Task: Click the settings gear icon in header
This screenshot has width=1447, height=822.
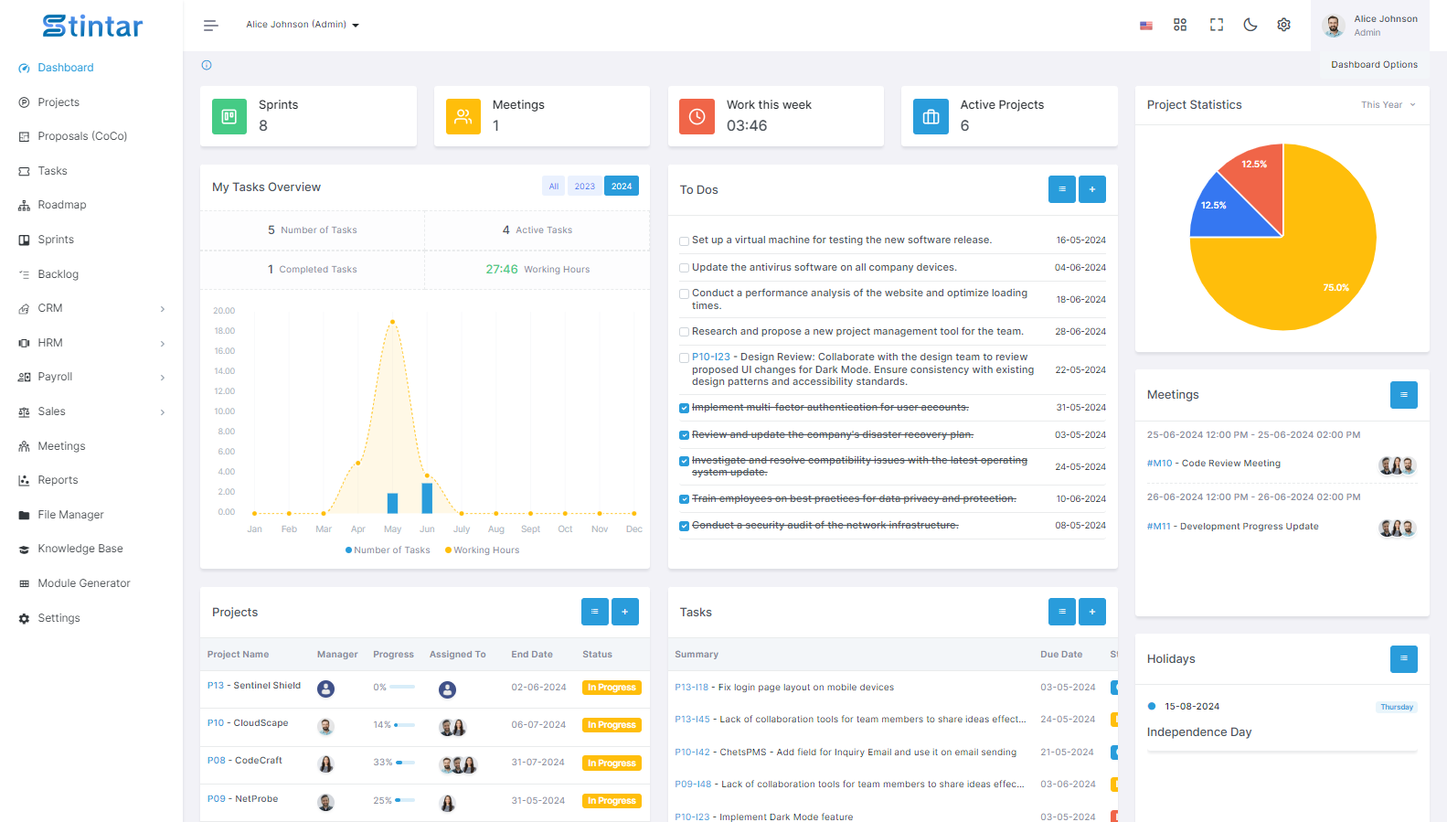Action: pyautogui.click(x=1283, y=25)
